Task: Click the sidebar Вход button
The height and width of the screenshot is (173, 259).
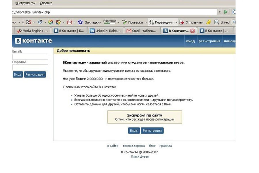Action: point(18,74)
